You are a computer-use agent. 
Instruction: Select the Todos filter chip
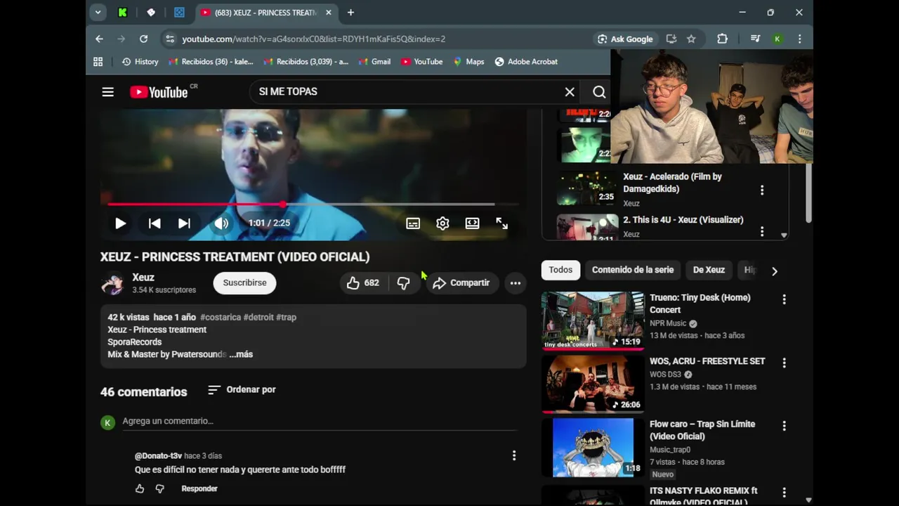[560, 270]
